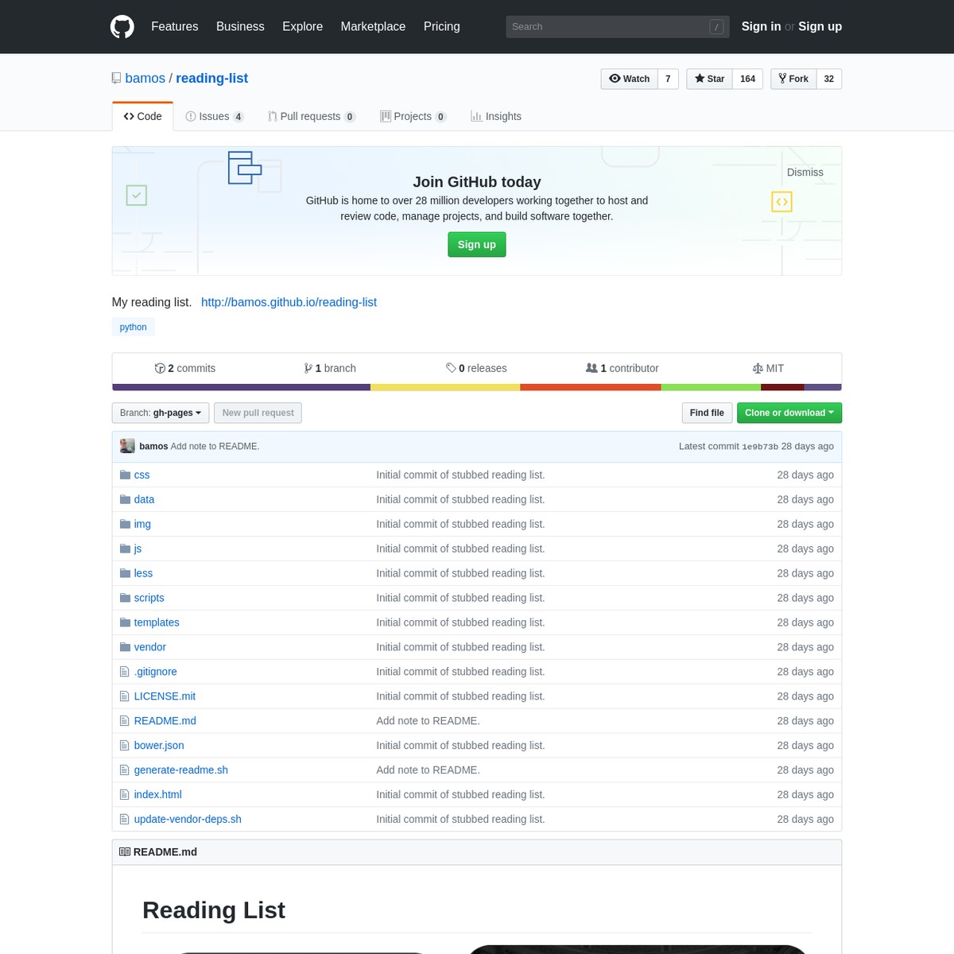Open commit hash 1e9b73b
This screenshot has height=954, width=954.
point(760,447)
